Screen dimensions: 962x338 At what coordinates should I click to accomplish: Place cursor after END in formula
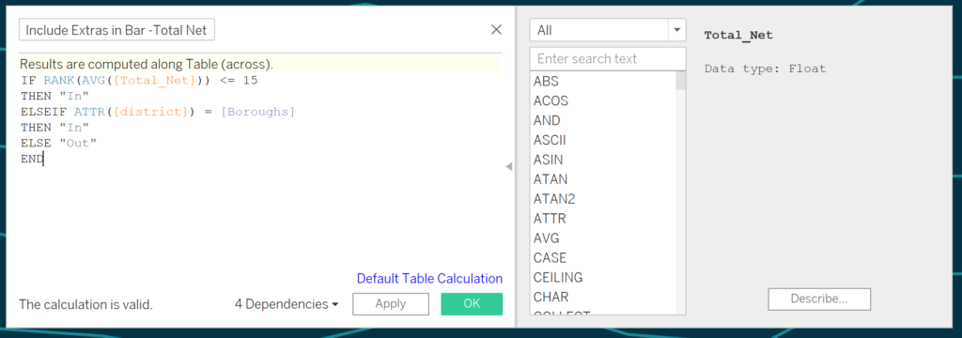43,160
